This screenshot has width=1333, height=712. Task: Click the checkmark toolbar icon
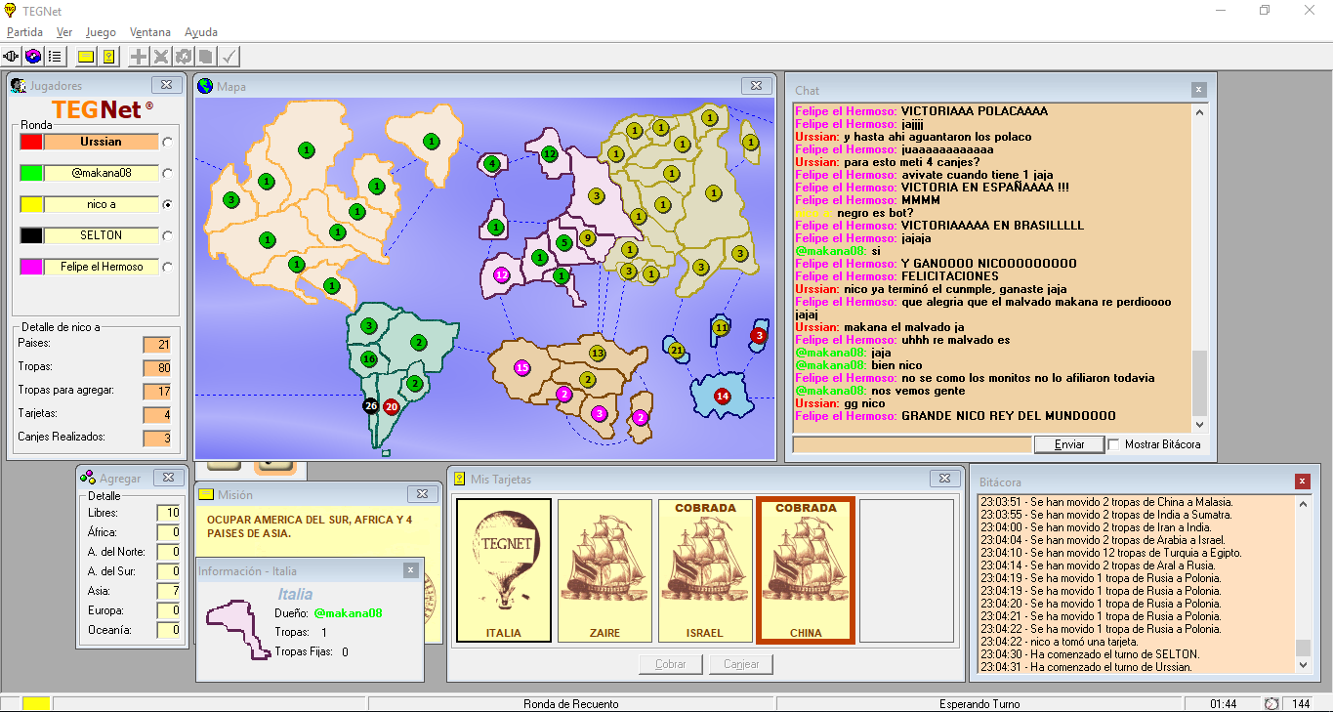tap(229, 57)
